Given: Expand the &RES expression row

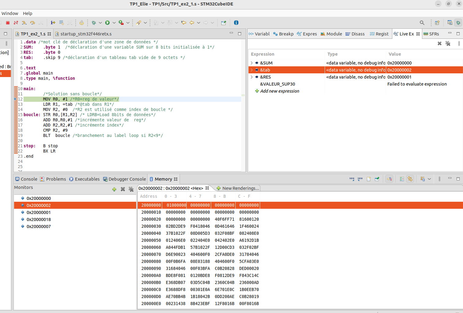Looking at the screenshot, I should point(252,77).
